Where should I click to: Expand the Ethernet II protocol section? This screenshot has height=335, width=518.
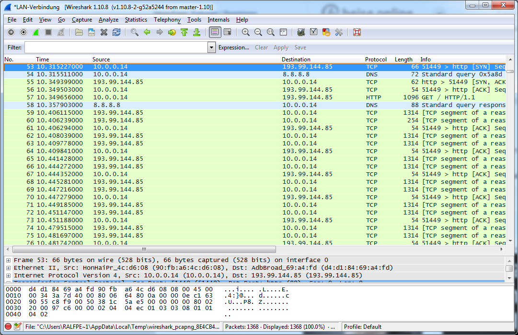(x=8, y=268)
